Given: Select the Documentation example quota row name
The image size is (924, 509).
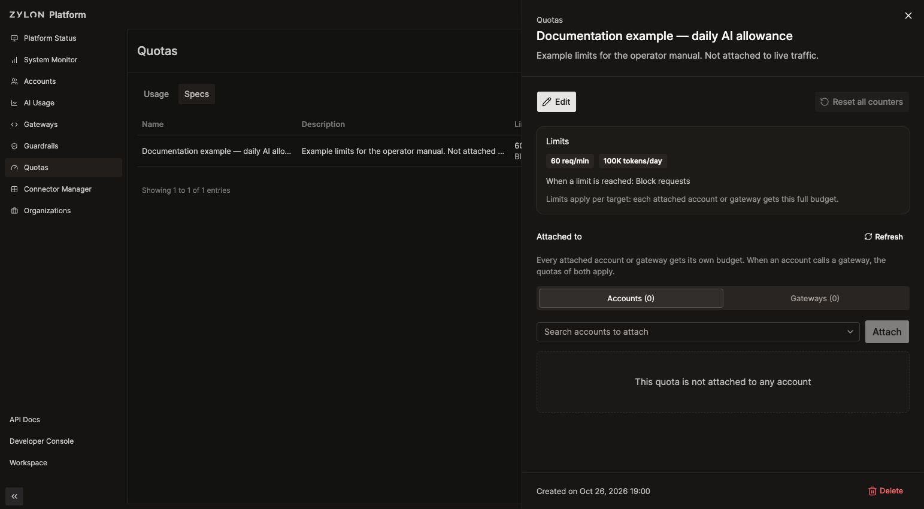Looking at the screenshot, I should point(217,152).
